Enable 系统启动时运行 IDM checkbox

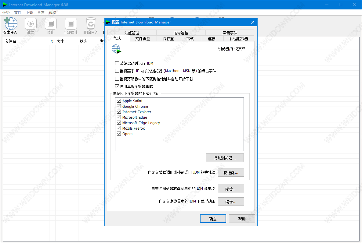[117, 63]
